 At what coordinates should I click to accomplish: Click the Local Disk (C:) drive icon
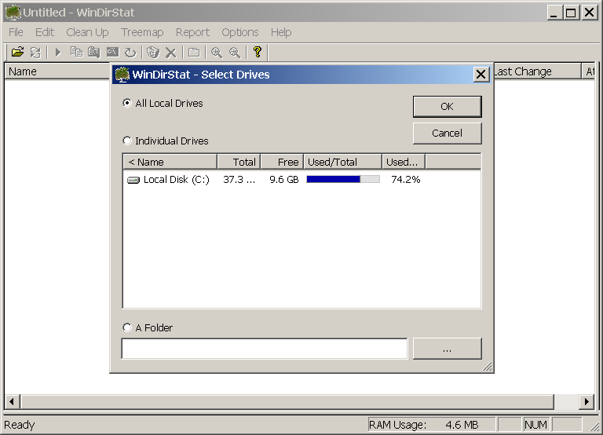pyautogui.click(x=133, y=180)
